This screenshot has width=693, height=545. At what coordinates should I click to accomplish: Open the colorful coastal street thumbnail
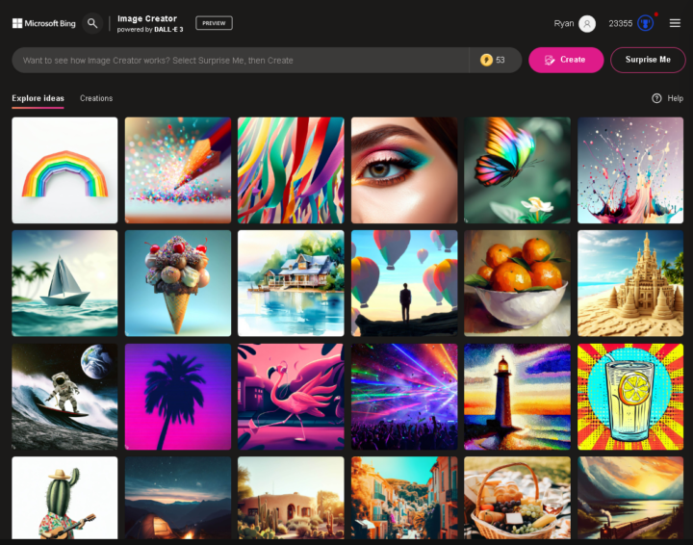point(404,498)
